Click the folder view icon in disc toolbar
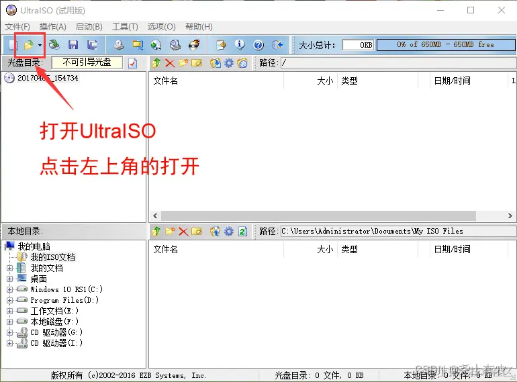The width and height of the screenshot is (517, 382). tap(242, 62)
